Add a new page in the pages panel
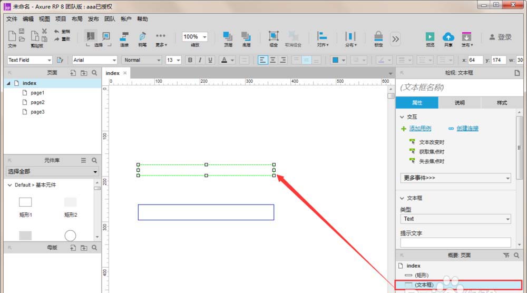 tap(73, 73)
